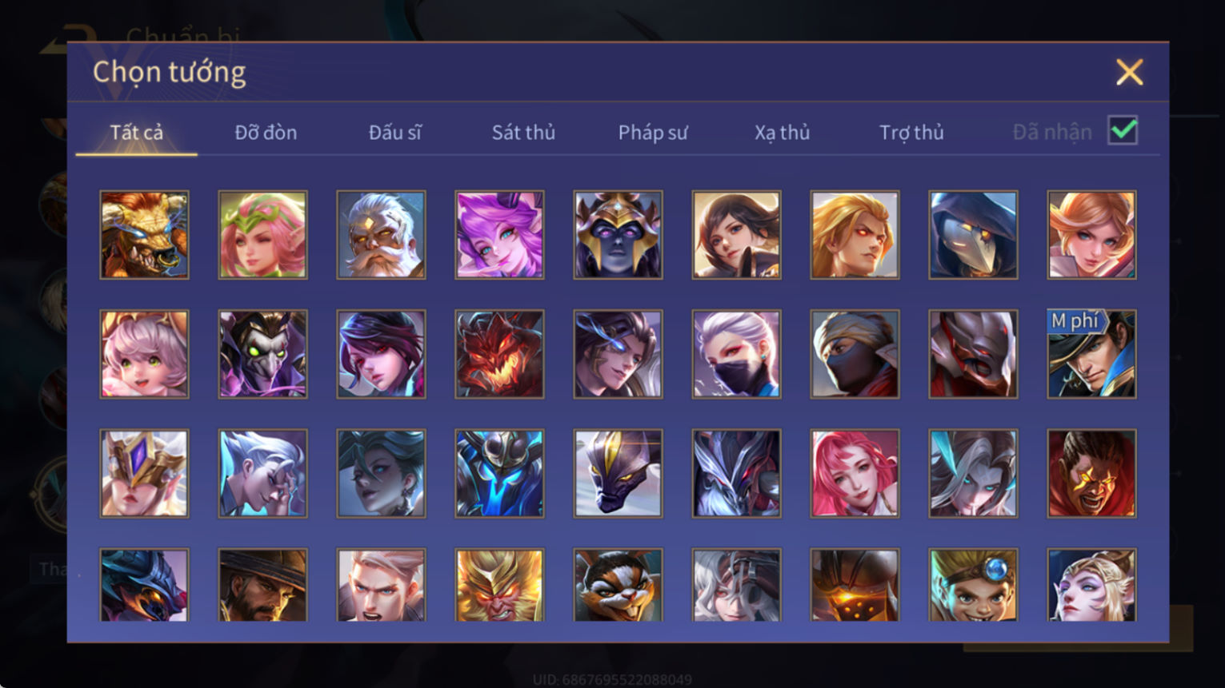1225x688 pixels.
Task: Pick the red demon face hero
Action: click(x=499, y=354)
